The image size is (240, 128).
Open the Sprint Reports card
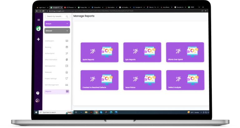[99, 52]
